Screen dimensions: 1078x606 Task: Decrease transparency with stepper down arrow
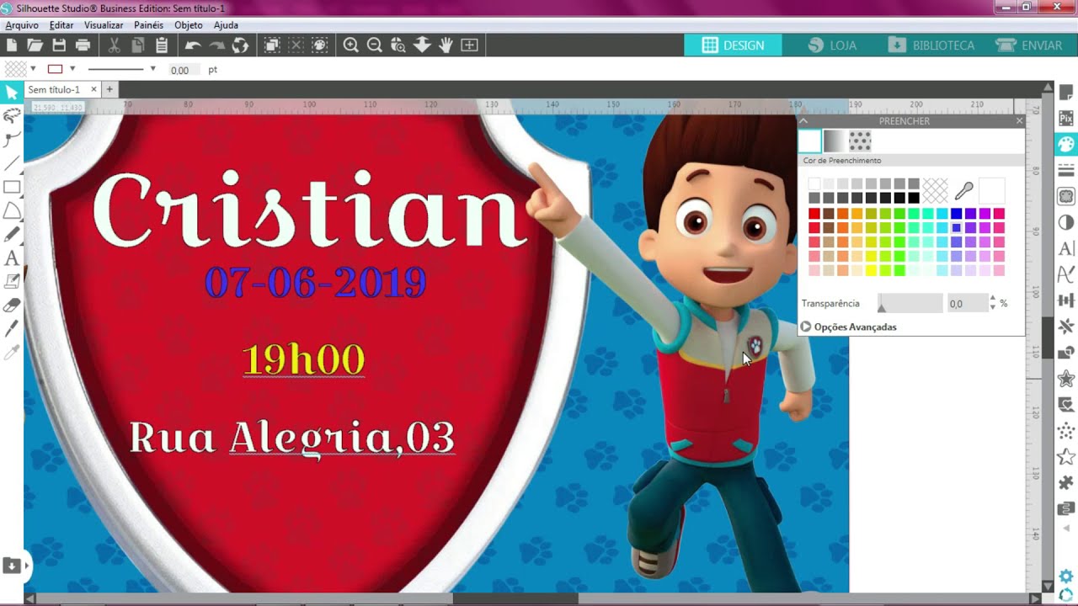coord(993,307)
